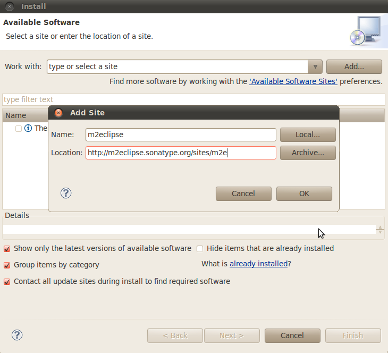Close the Install window via title bar button

(x=10, y=6)
